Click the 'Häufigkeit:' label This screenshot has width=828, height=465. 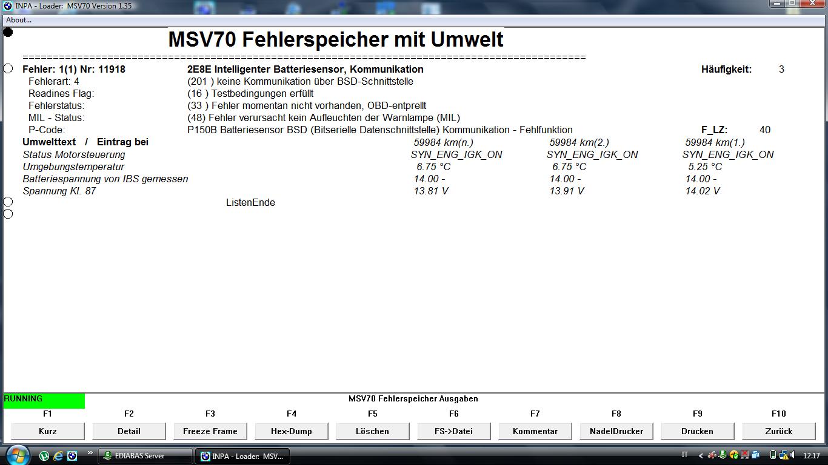726,70
